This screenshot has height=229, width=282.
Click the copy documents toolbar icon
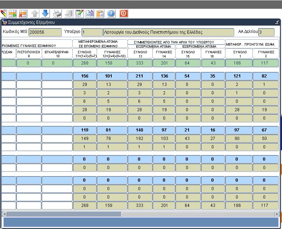(90, 13)
